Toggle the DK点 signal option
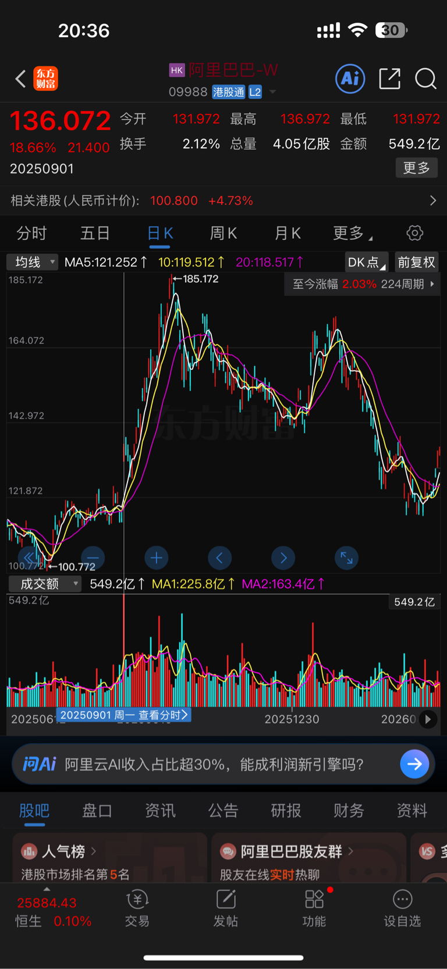Screen dimensions: 447x969 (x=367, y=262)
